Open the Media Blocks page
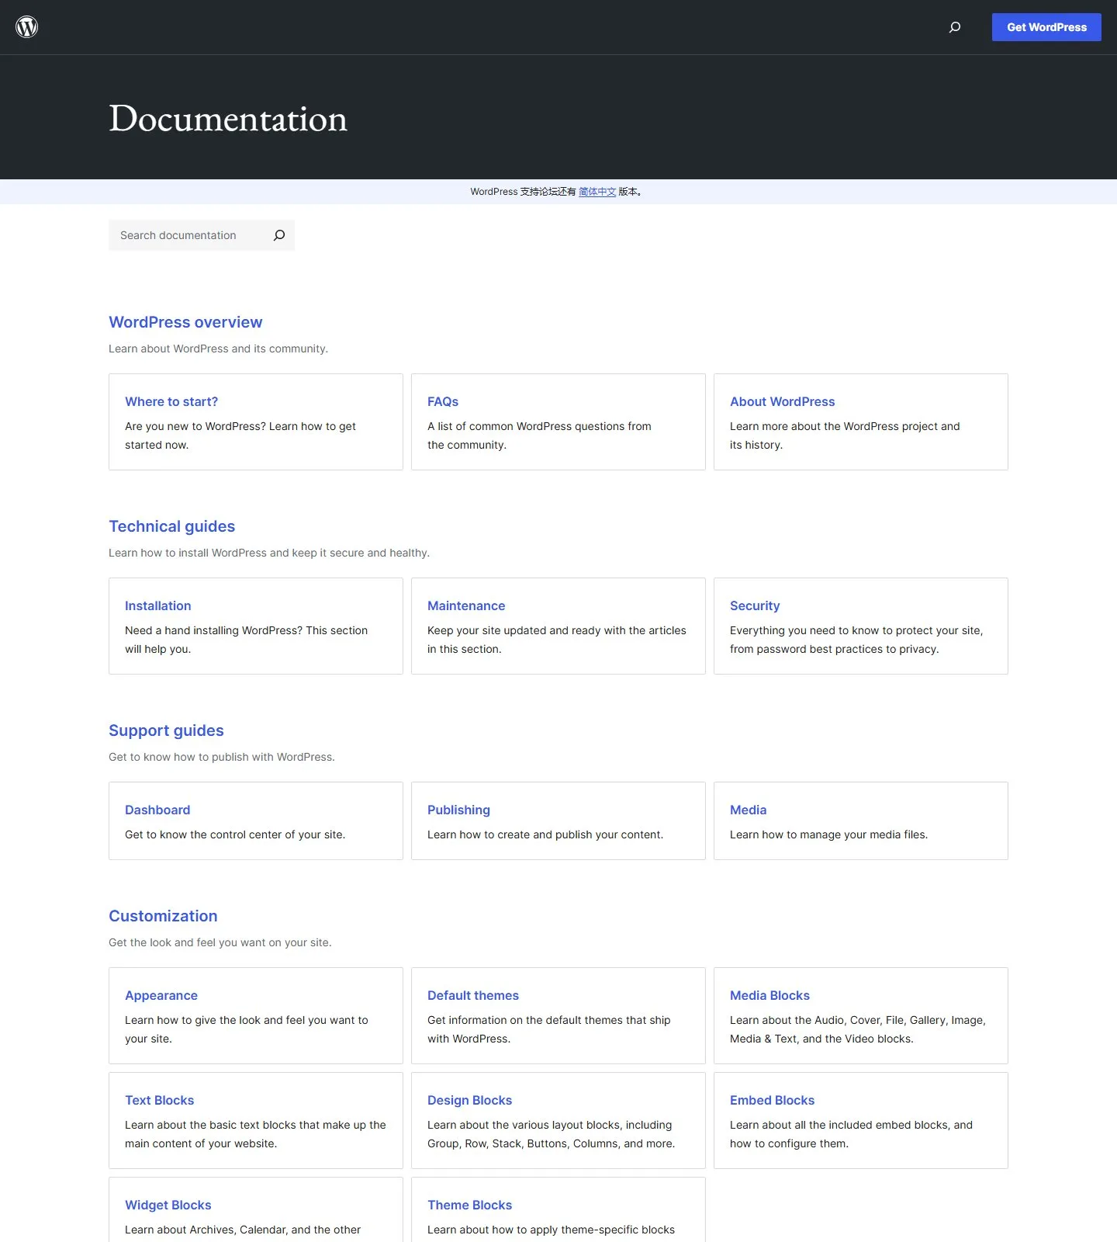This screenshot has width=1117, height=1242. pyautogui.click(x=769, y=995)
